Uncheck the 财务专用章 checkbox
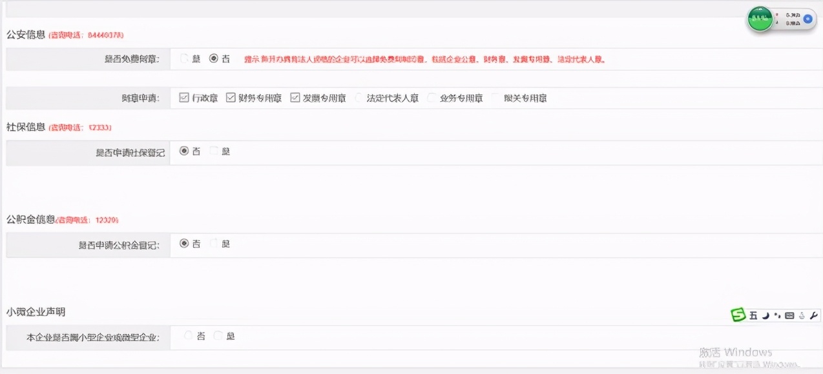Screen dimensions: 823x374 (231, 98)
